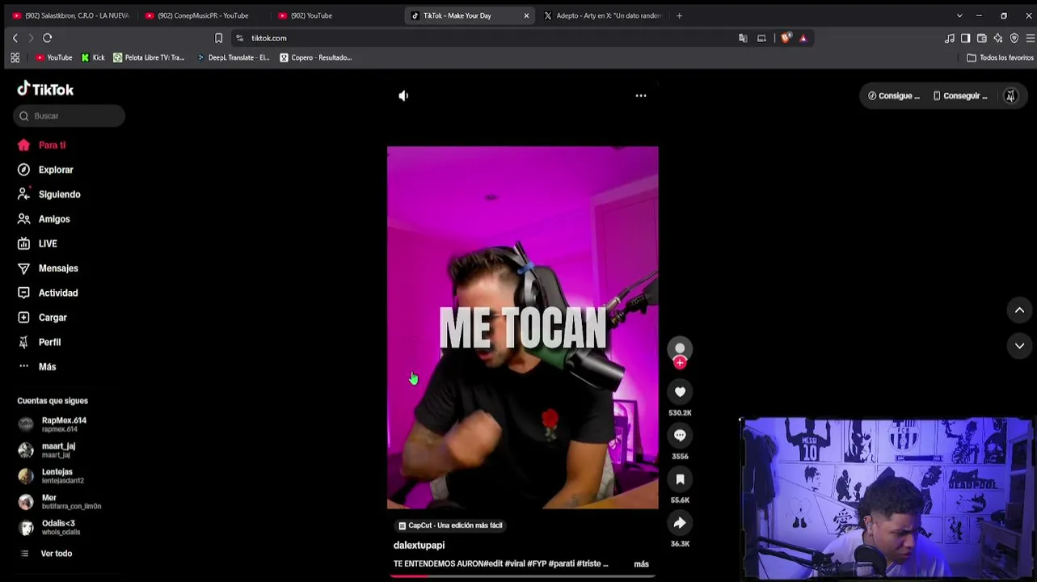Viewport: 1037px width, 582px height.
Task: Open the dalextupapi profile link
Action: click(419, 546)
